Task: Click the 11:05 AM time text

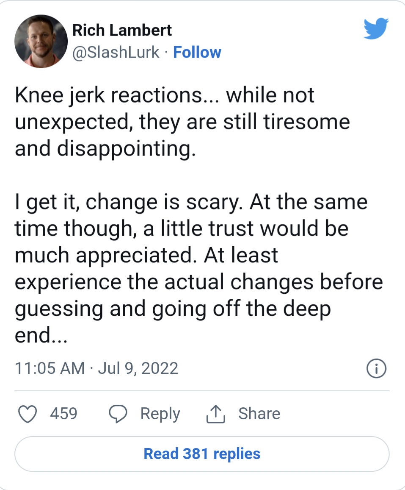Action: pos(50,368)
